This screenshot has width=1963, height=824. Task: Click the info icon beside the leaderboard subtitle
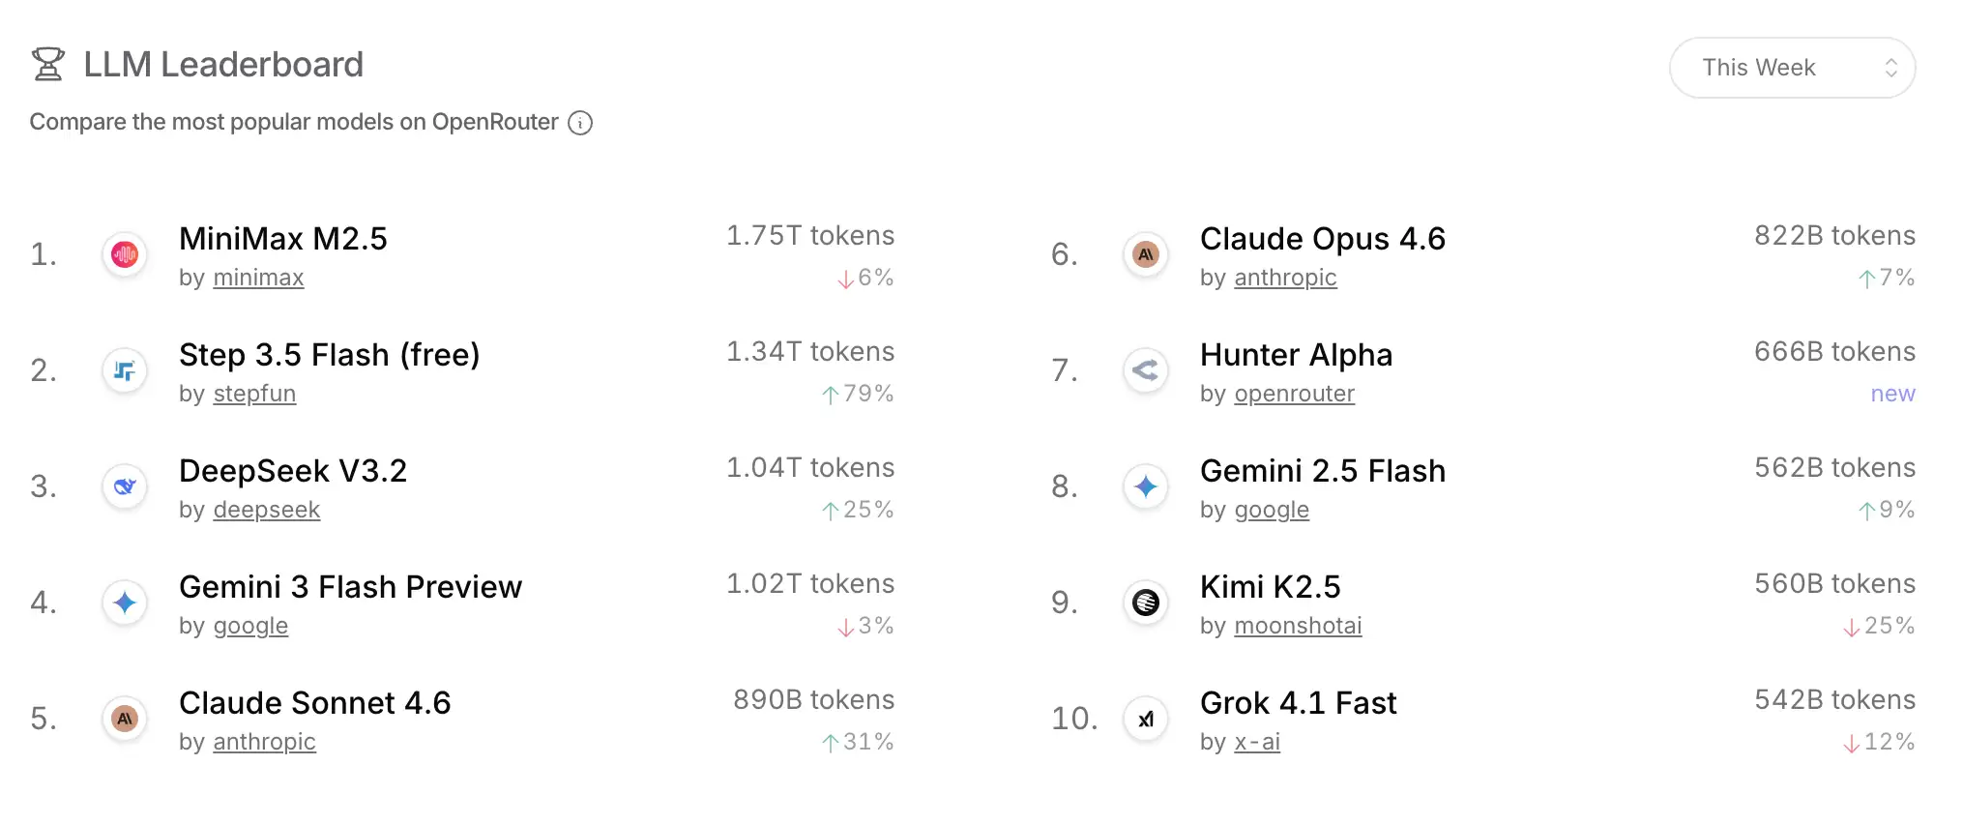pyautogui.click(x=580, y=123)
